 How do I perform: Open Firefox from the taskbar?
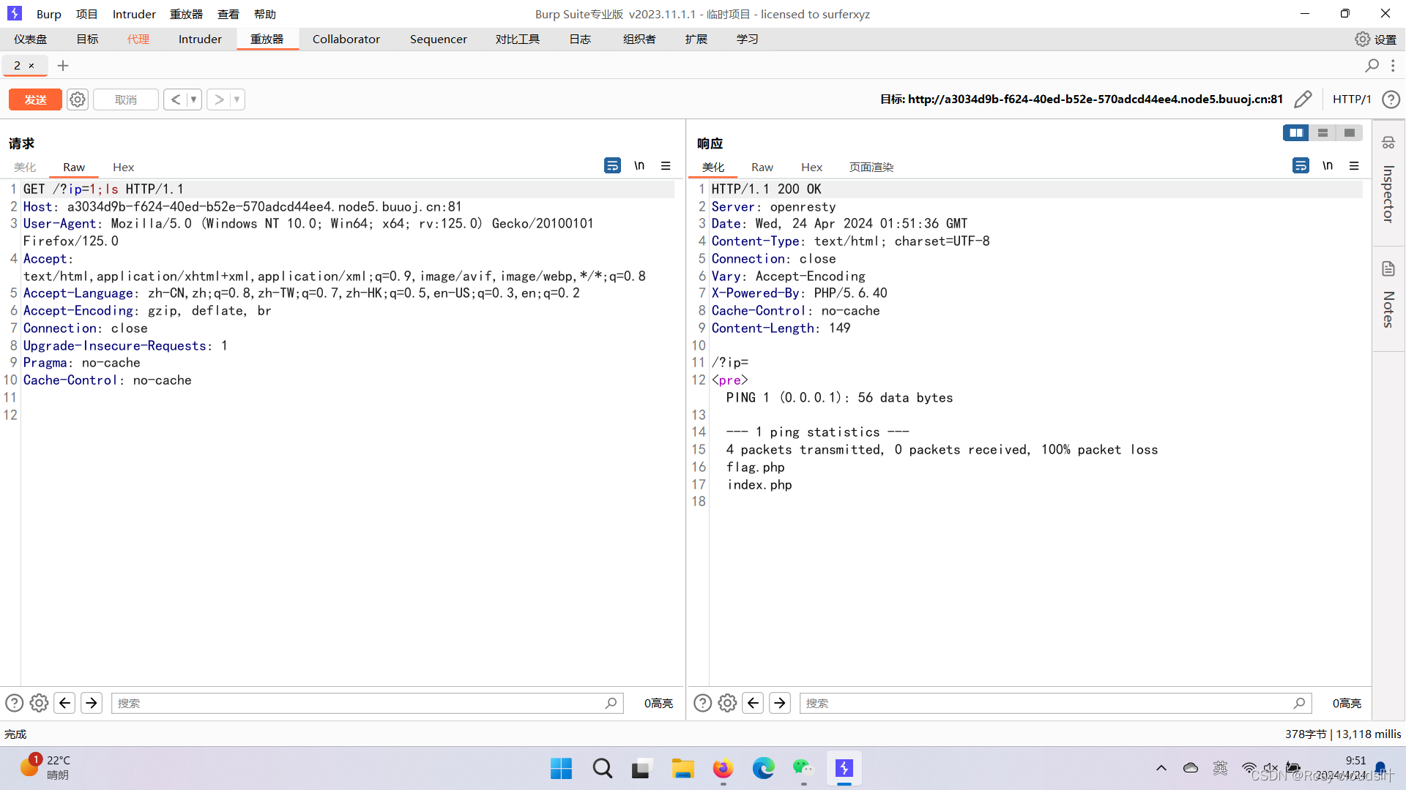click(x=723, y=769)
